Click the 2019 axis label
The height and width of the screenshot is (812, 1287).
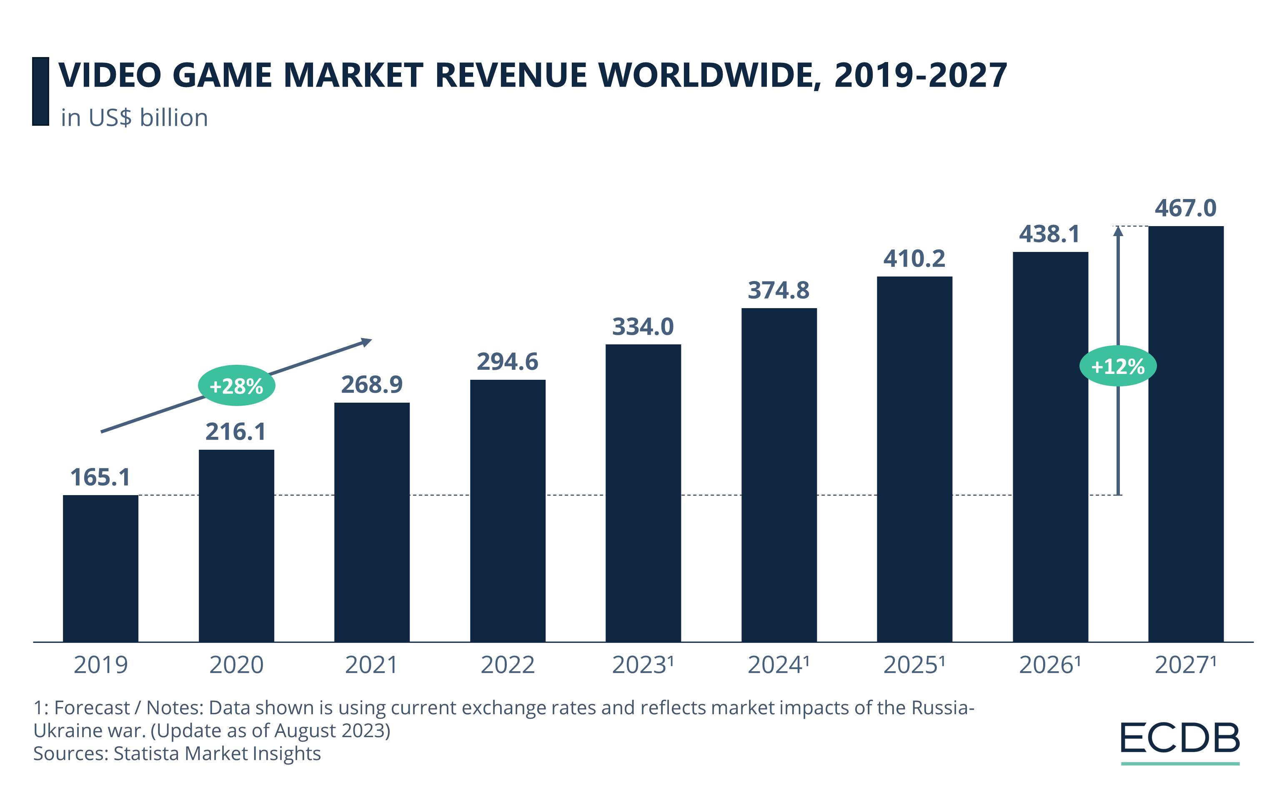(x=100, y=665)
